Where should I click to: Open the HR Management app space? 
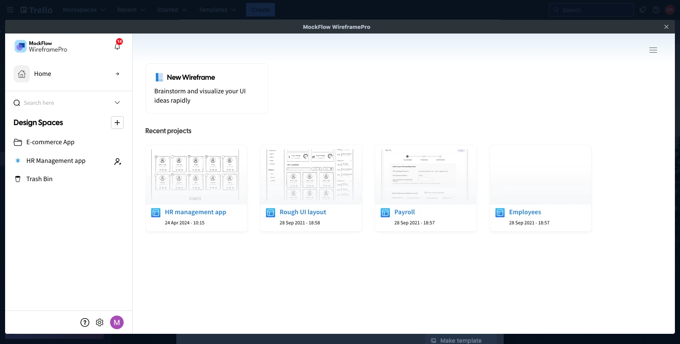coord(56,161)
